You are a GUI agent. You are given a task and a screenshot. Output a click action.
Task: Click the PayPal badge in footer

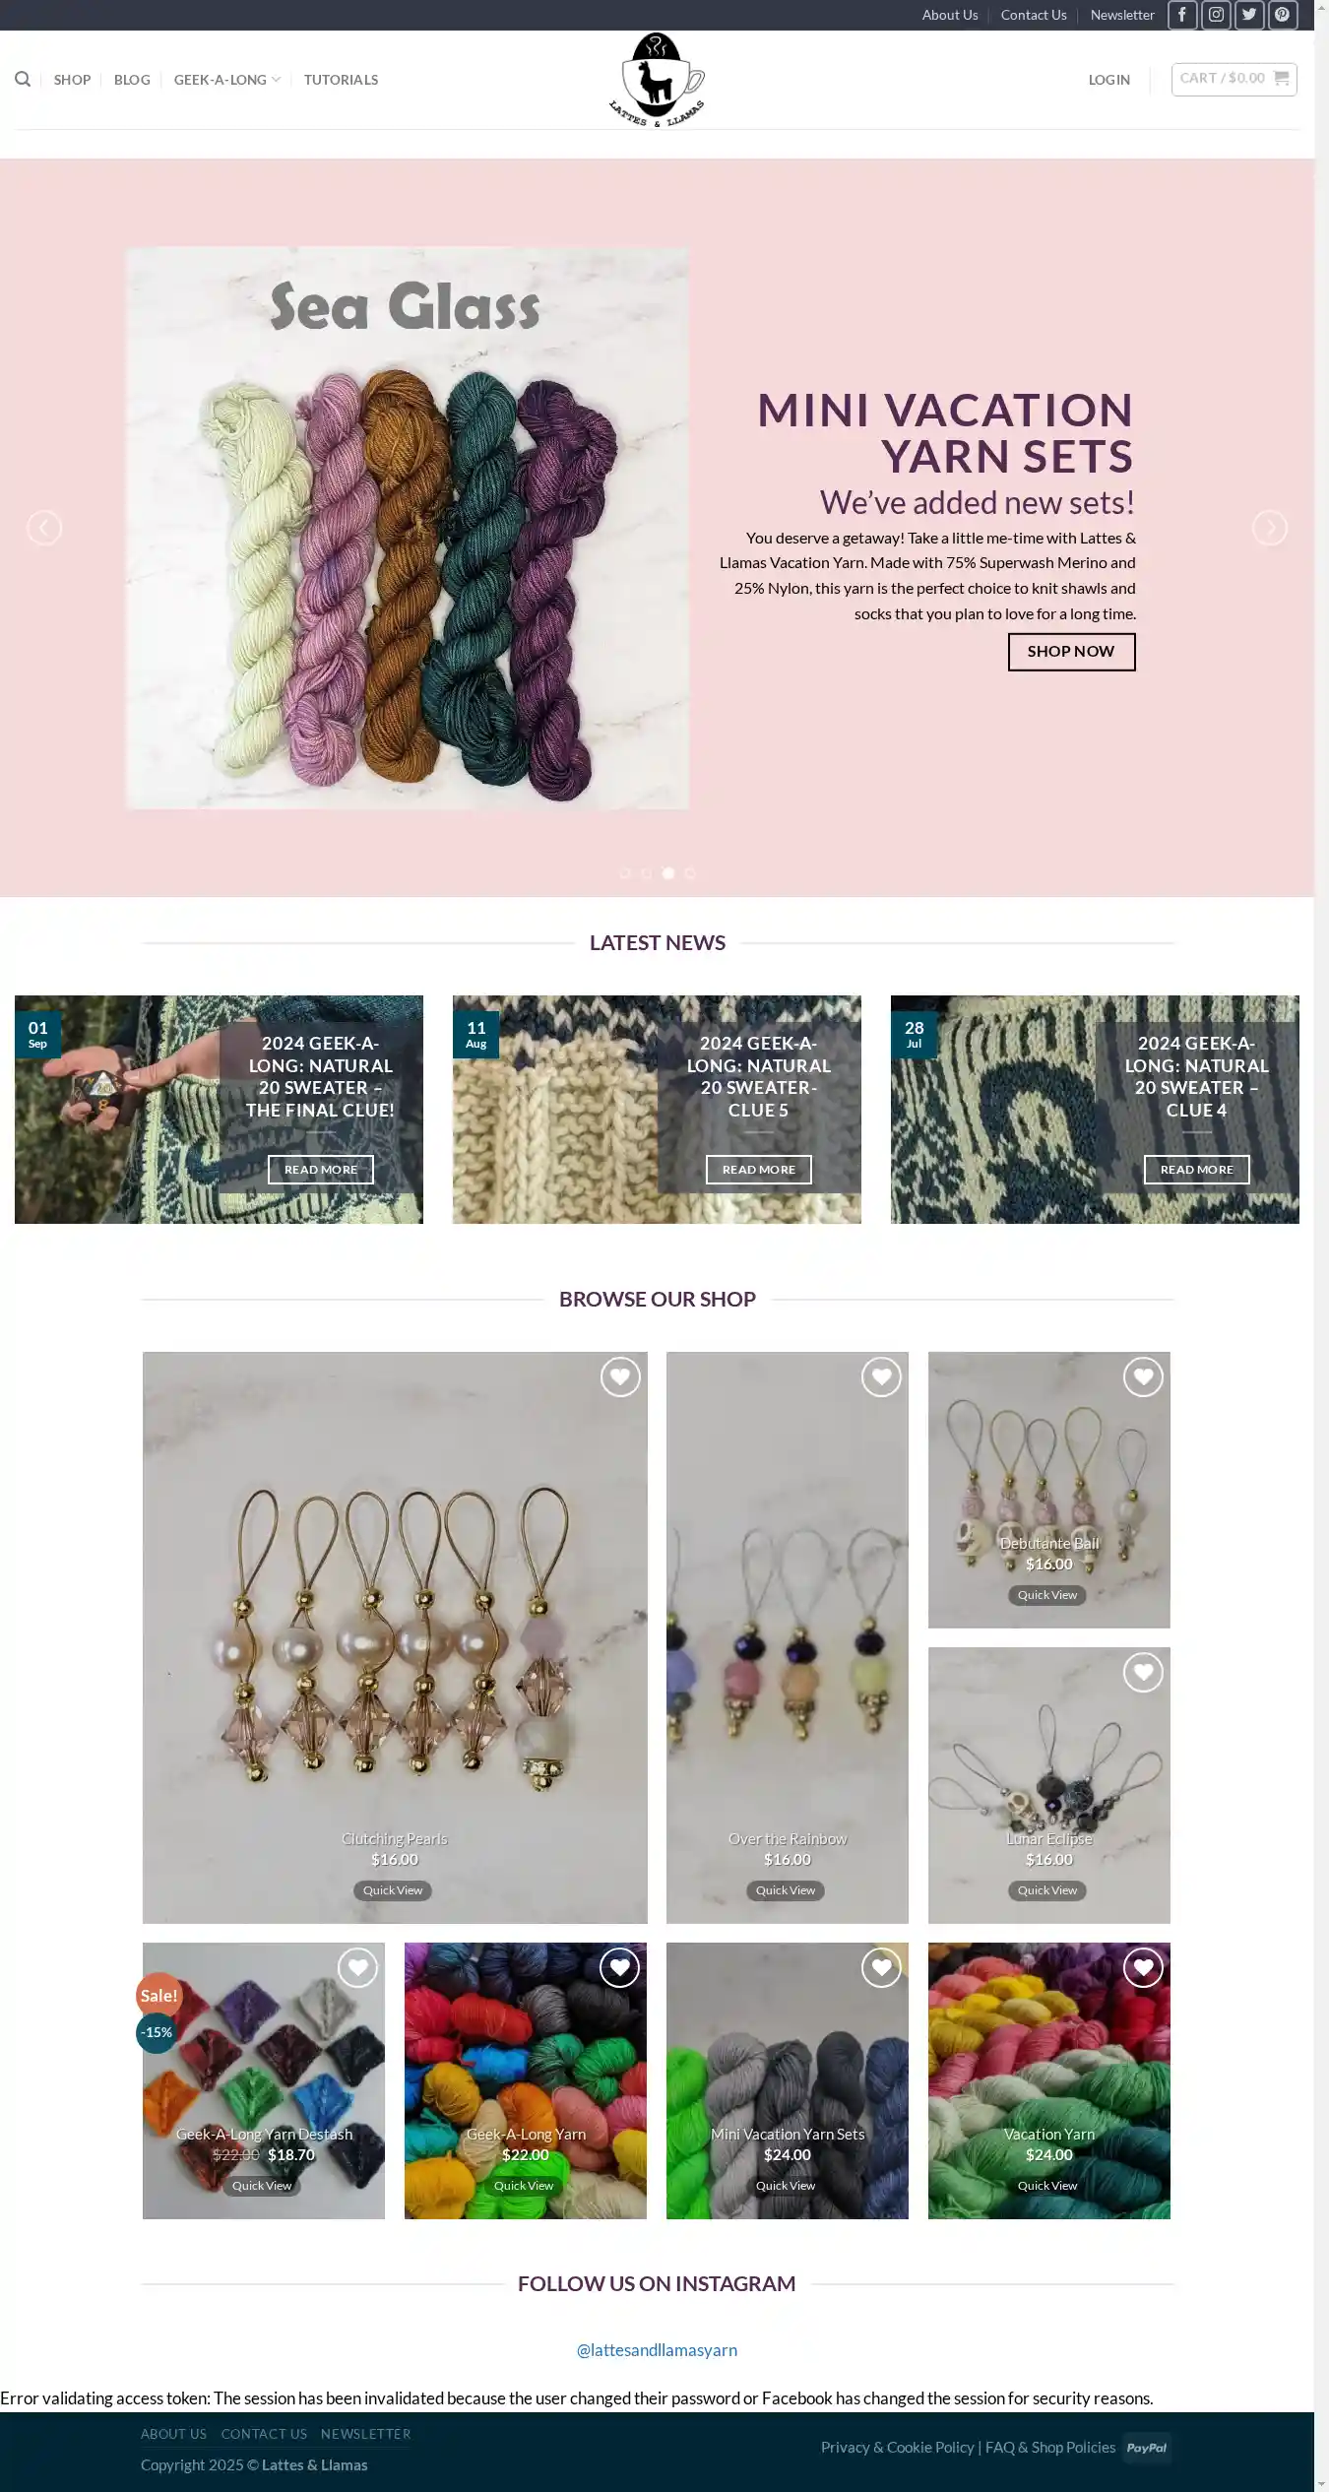coord(1146,2448)
